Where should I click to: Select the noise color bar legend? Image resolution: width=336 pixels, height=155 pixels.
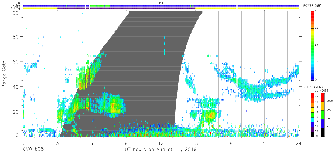coord(322,115)
